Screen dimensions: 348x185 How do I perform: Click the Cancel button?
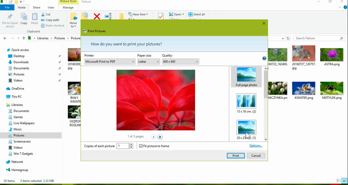point(256,156)
